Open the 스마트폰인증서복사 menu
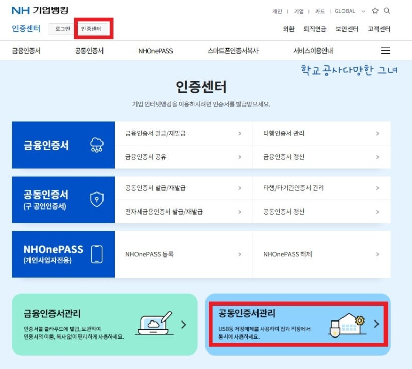Image resolution: width=412 pixels, height=369 pixels. [233, 51]
